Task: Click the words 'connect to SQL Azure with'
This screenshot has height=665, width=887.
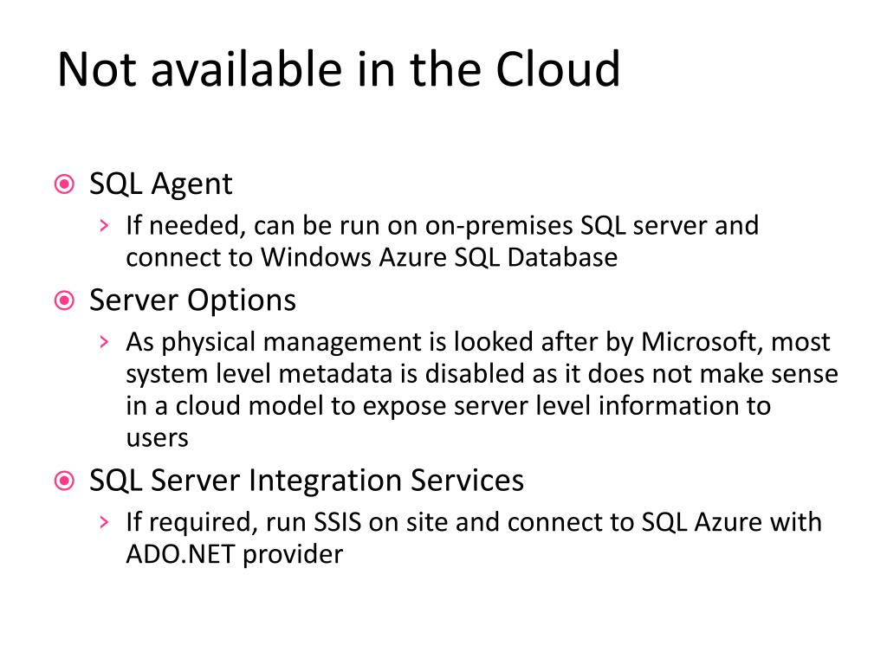Action: tap(664, 522)
